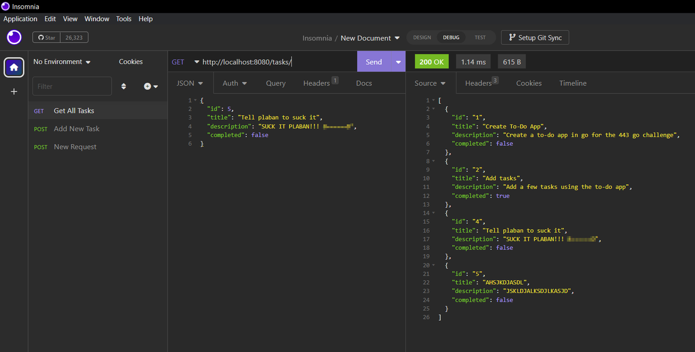The height and width of the screenshot is (352, 695).
Task: Collapse request body fold arrow at line 1
Action: [195, 101]
